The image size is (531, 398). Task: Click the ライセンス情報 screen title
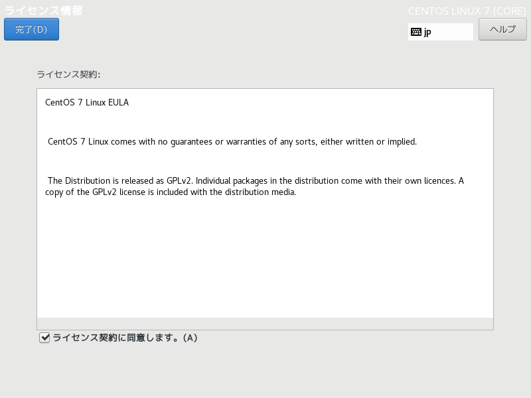(x=43, y=11)
